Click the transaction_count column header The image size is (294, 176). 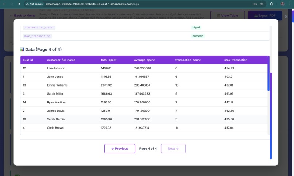point(188,60)
